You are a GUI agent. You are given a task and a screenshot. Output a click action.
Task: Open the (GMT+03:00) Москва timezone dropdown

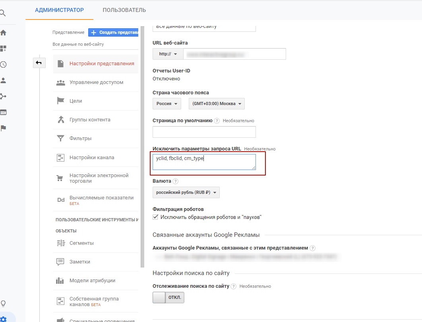pos(217,103)
